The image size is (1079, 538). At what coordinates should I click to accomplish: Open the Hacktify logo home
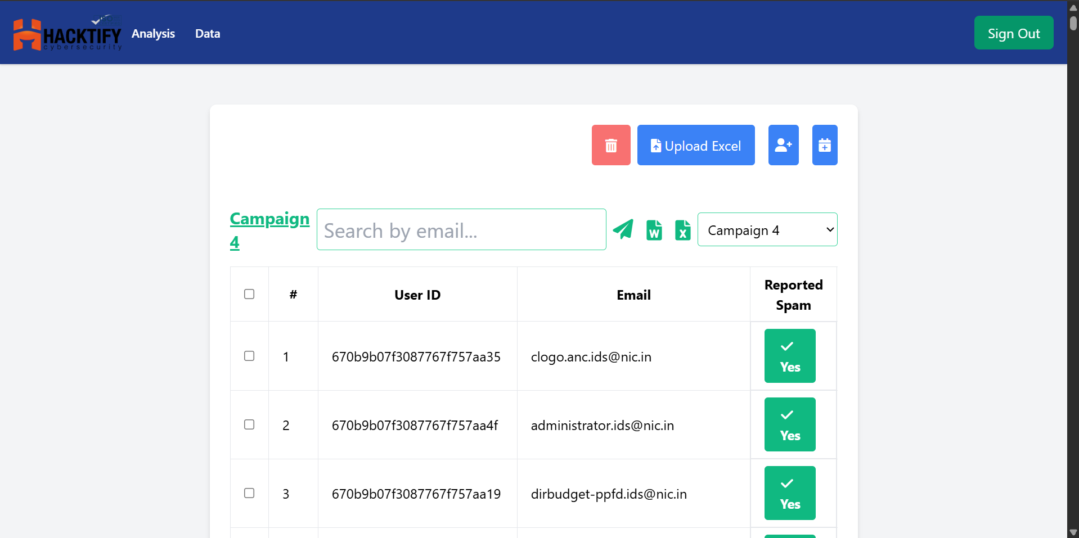click(x=68, y=34)
